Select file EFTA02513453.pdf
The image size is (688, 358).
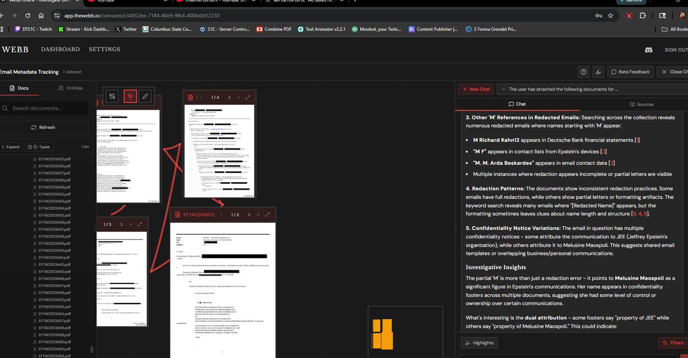pos(54,307)
